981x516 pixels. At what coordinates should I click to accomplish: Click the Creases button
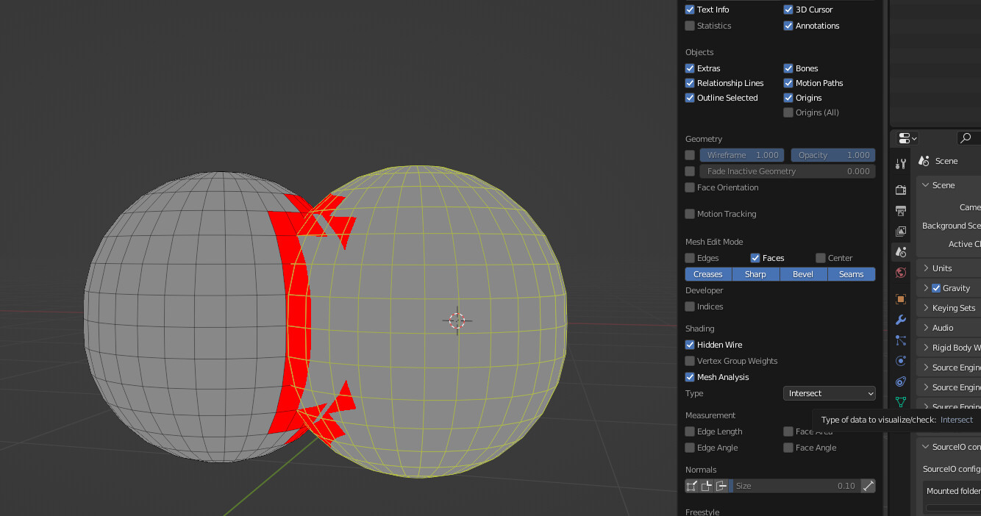pos(708,273)
